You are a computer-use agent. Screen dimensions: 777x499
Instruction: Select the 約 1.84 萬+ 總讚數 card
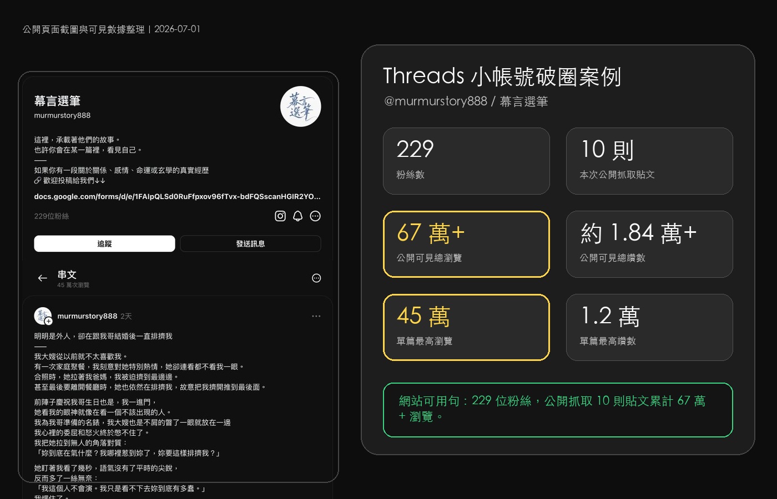(x=649, y=244)
